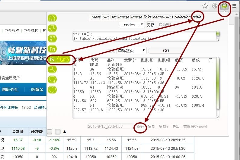Open the 中金机构 nav link
Image resolution: width=240 pixels, height=160 pixels.
tap(31, 31)
